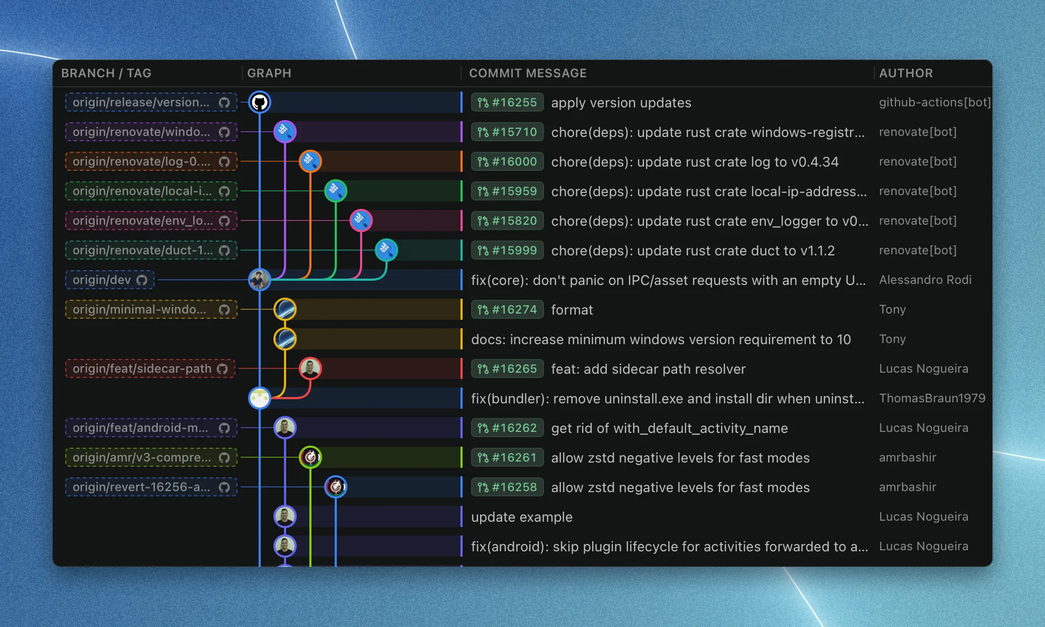Viewport: 1045px width, 627px height.
Task: Select the origin/feat/sidecar-path branch label
Action: click(x=150, y=369)
